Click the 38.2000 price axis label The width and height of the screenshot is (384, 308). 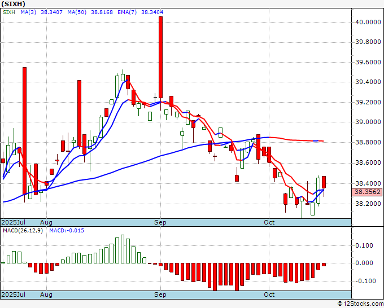coord(367,203)
